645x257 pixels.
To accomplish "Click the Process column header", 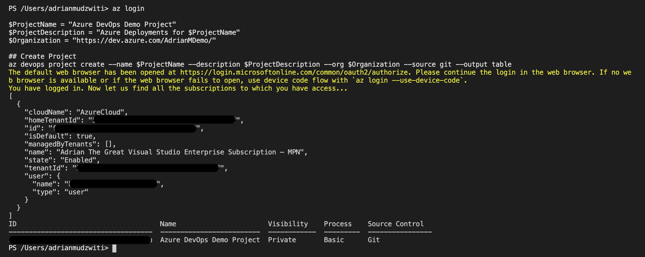I will tap(338, 224).
